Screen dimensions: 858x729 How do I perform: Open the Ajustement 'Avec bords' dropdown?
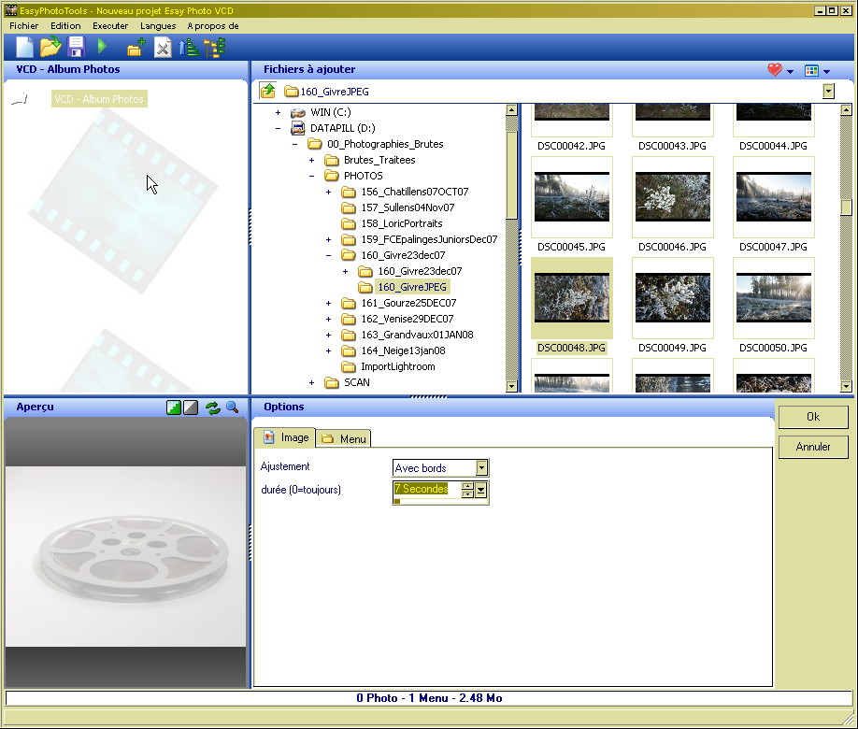(481, 467)
